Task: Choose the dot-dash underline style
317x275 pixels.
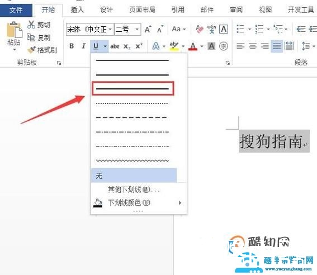Action: pos(133,132)
